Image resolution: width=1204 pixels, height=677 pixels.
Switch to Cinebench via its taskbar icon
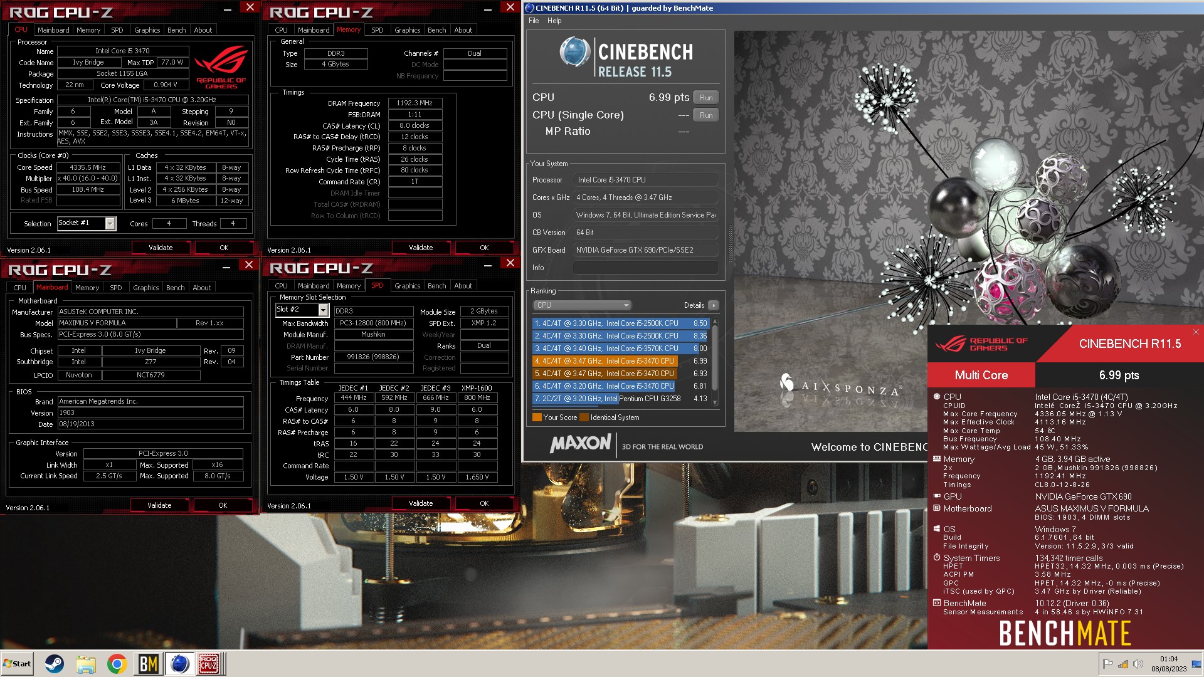pos(179,664)
